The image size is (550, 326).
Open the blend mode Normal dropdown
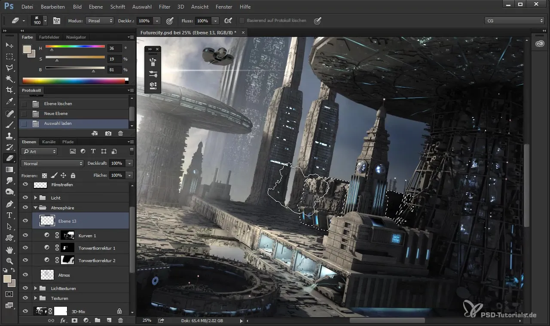click(52, 163)
